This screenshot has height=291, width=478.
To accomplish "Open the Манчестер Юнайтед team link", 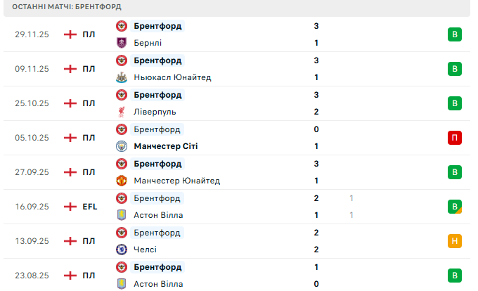I will (176, 181).
